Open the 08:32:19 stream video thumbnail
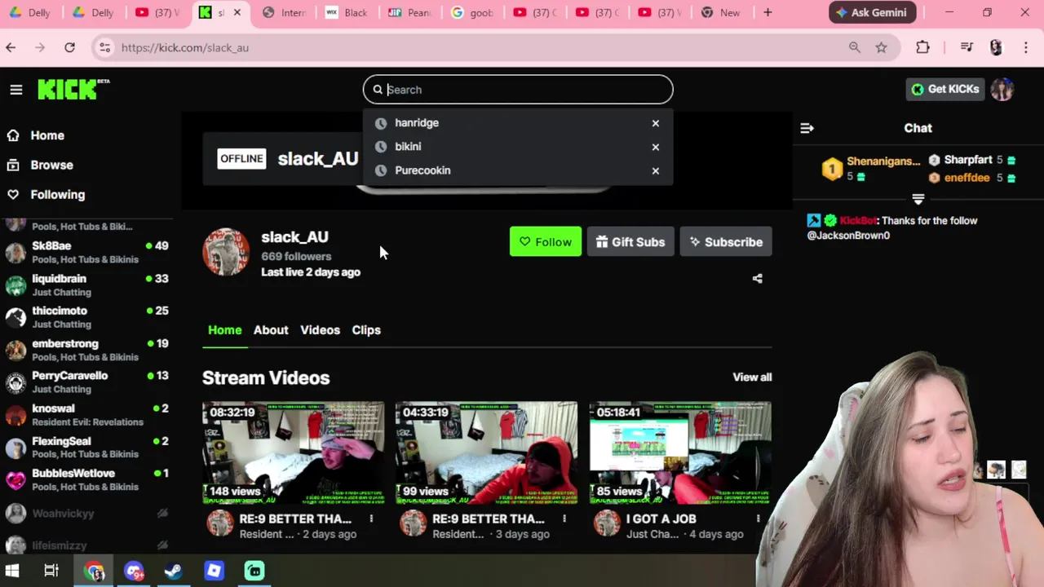Image resolution: width=1044 pixels, height=587 pixels. (x=293, y=452)
